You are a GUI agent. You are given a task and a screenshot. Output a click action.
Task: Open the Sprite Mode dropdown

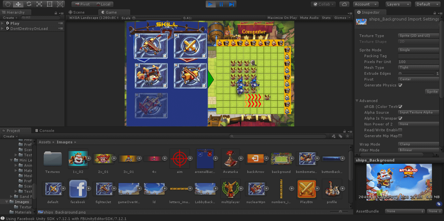[x=419, y=50]
